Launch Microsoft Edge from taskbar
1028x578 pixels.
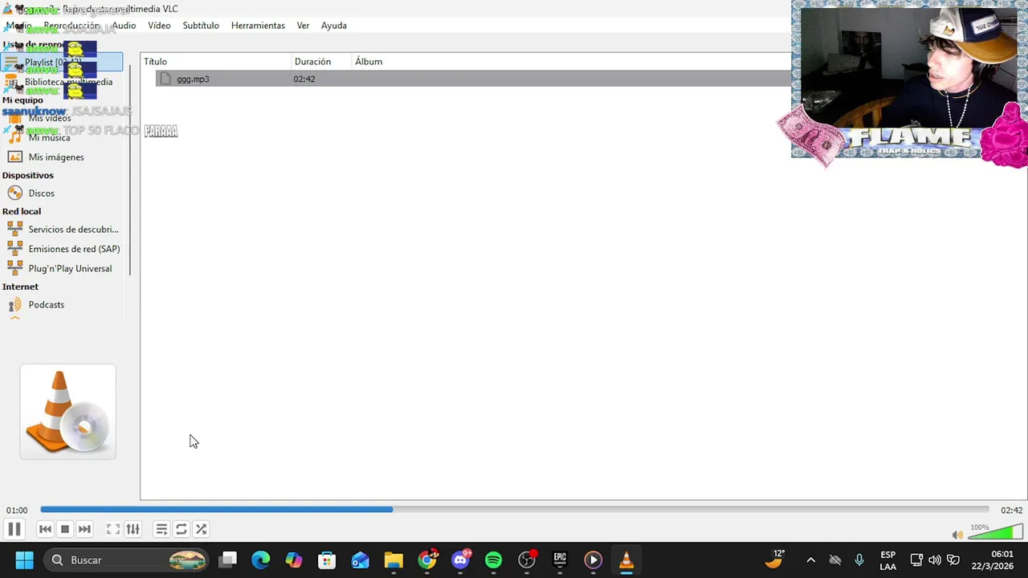point(261,560)
